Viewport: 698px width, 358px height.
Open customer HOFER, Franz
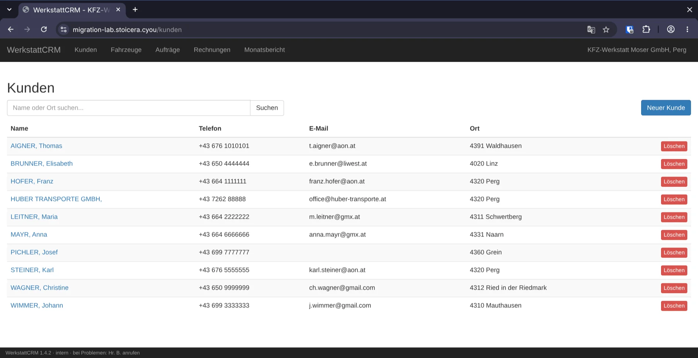point(32,181)
